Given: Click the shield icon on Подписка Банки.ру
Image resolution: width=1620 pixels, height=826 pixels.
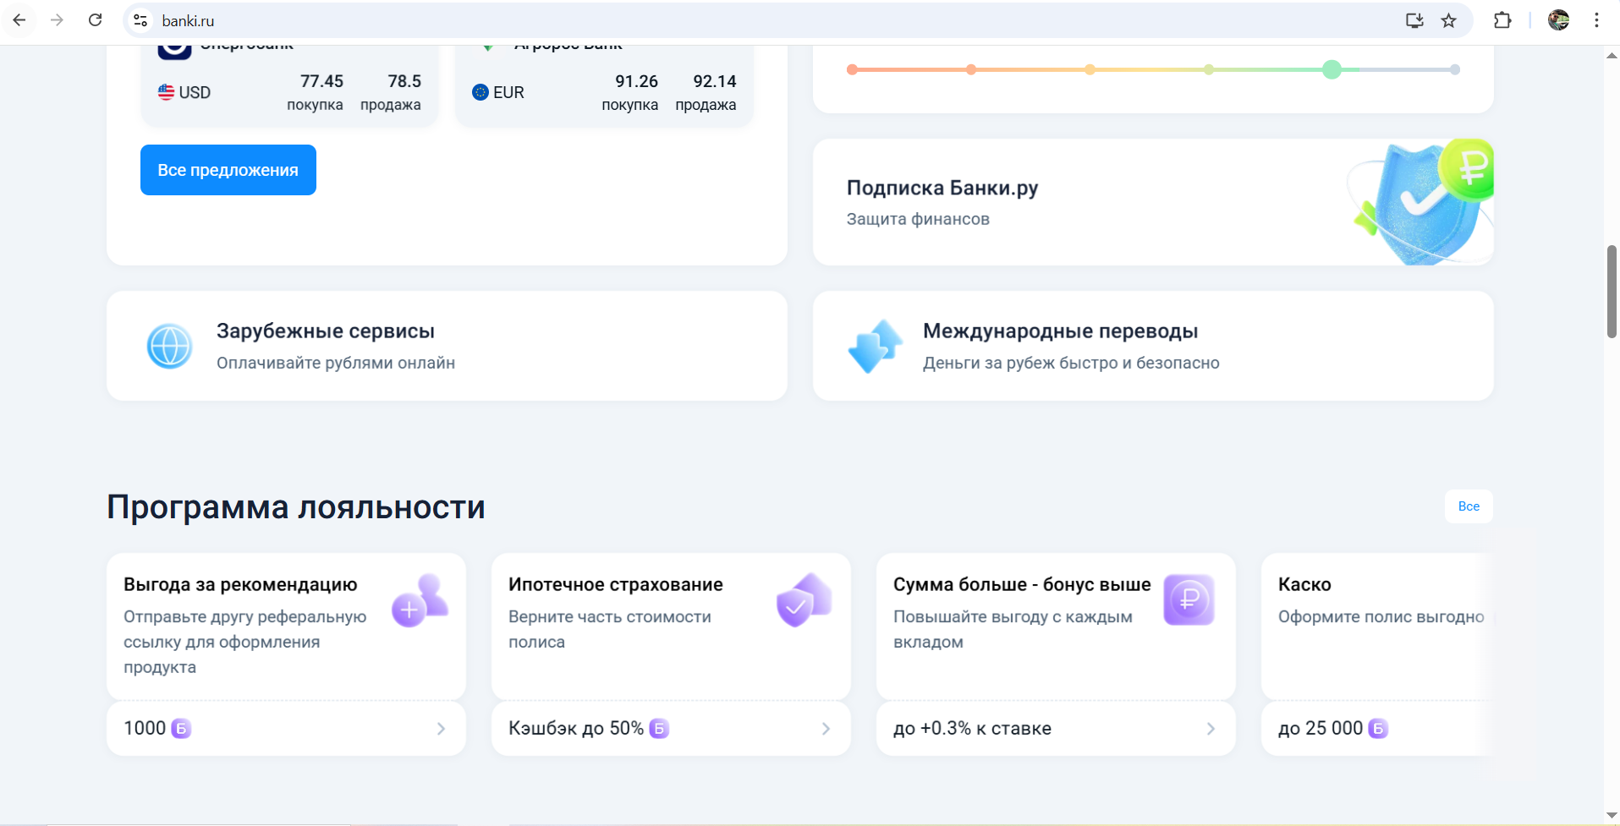Looking at the screenshot, I should pos(1421,203).
